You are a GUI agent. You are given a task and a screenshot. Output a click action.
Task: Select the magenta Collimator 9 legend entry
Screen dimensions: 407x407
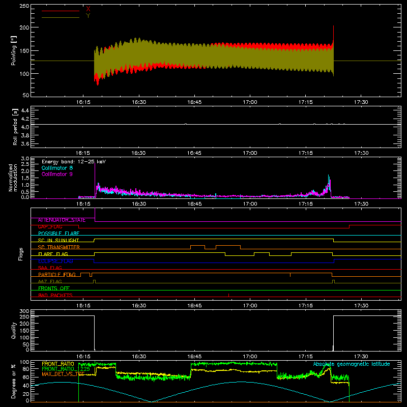click(57, 174)
